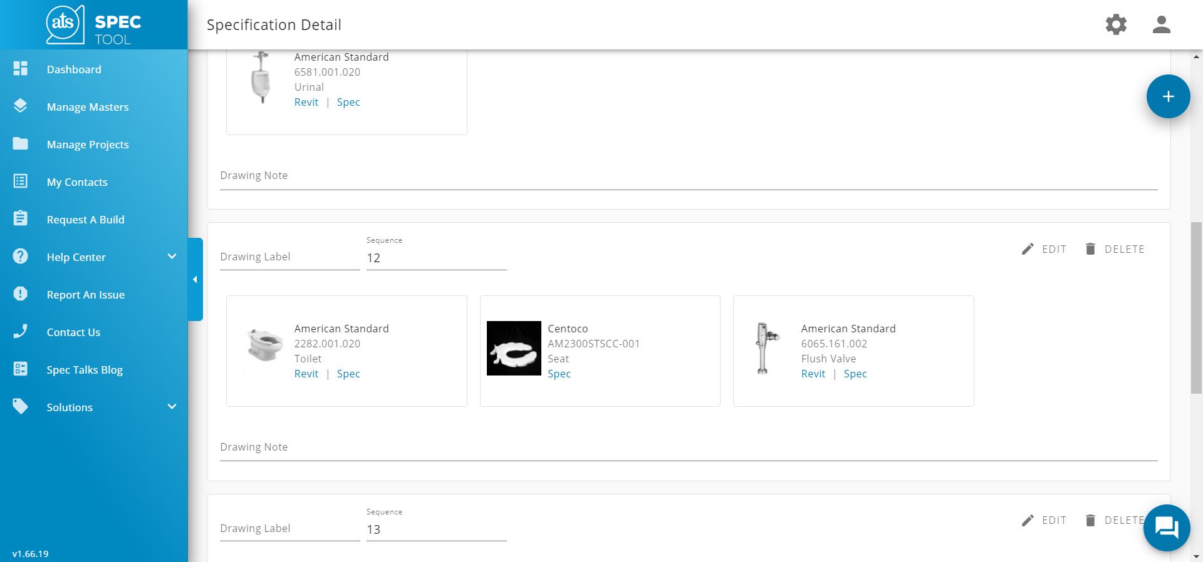1203x562 pixels.
Task: Collapse the sidebar with the arrow handle
Action: [195, 279]
